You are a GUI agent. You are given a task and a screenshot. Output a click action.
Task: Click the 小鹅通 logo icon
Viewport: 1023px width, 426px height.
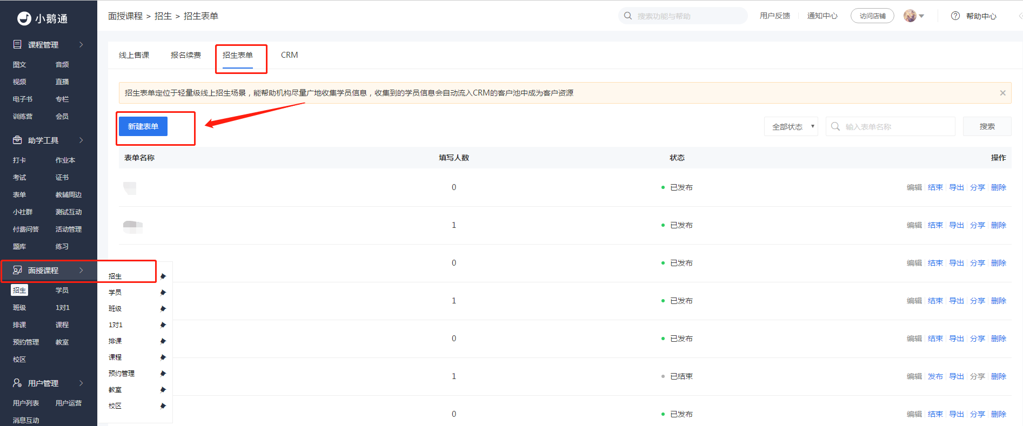point(24,18)
